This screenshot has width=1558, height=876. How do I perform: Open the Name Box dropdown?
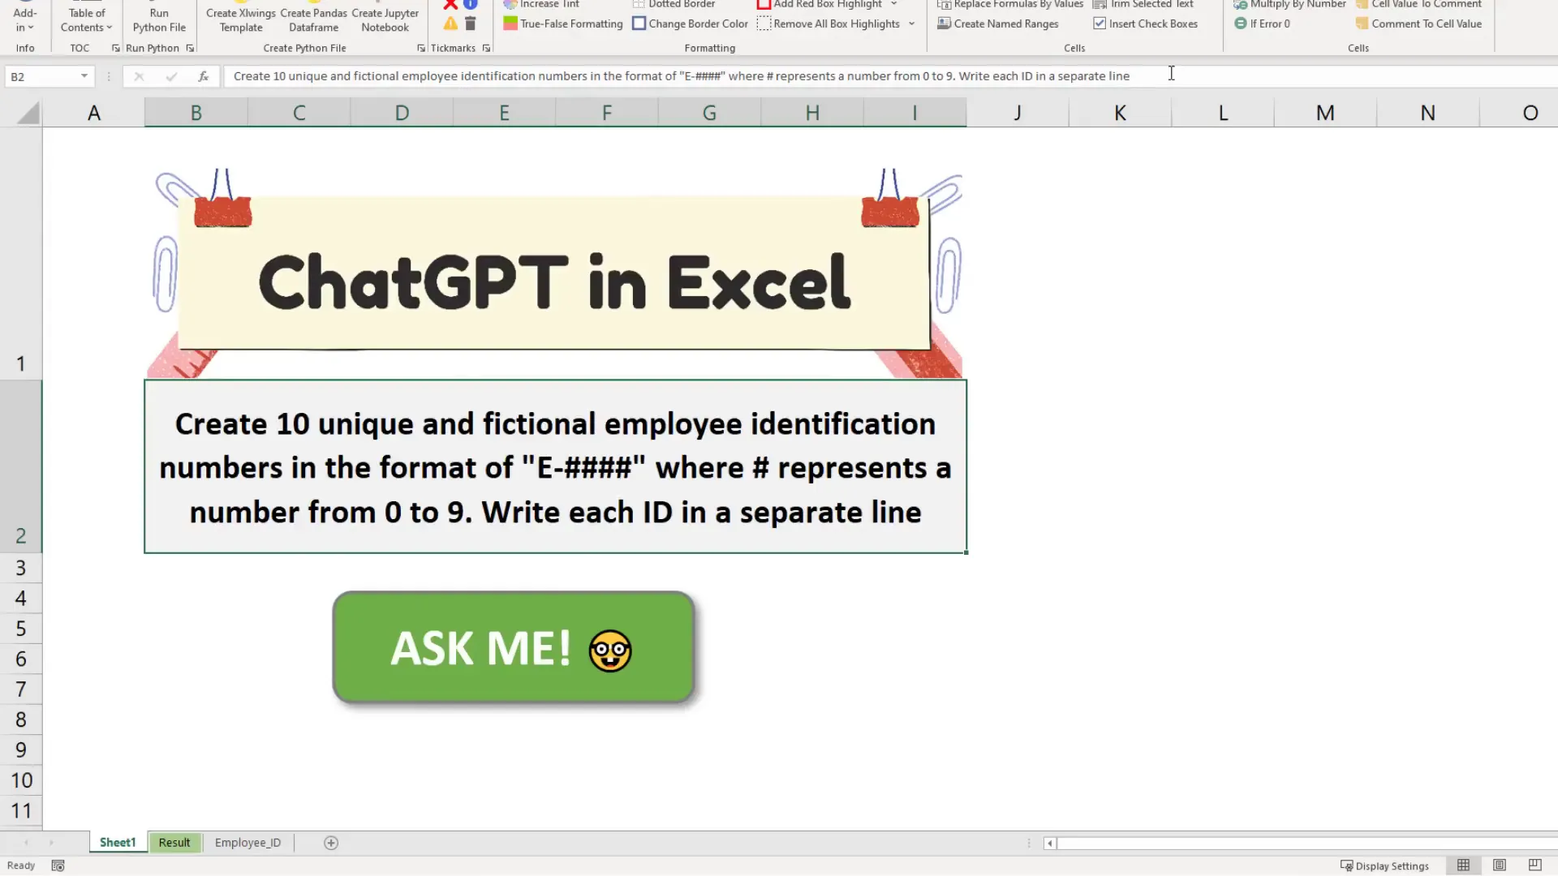tap(84, 75)
